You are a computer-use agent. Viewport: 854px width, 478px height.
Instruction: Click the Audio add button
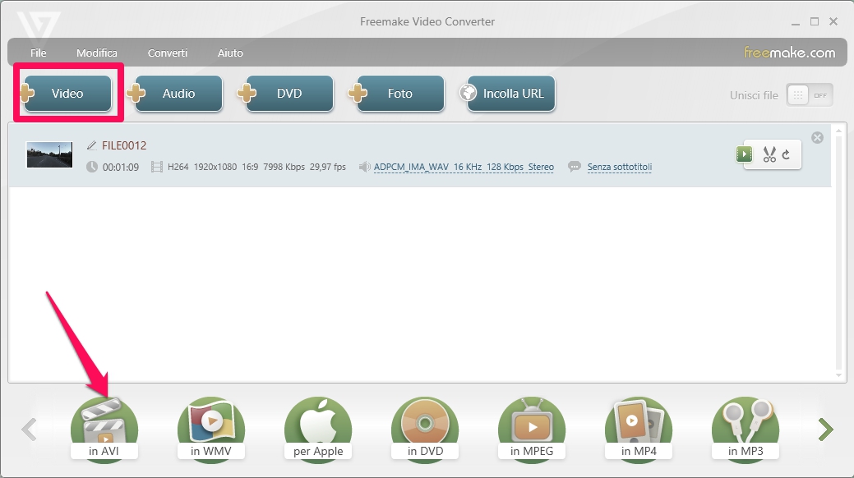(x=178, y=94)
